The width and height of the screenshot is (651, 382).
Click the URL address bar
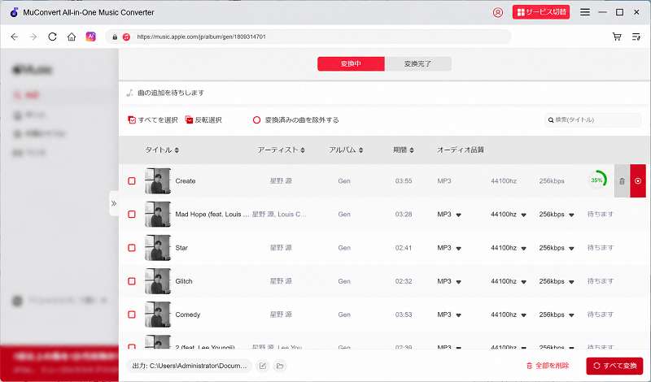[x=308, y=37]
